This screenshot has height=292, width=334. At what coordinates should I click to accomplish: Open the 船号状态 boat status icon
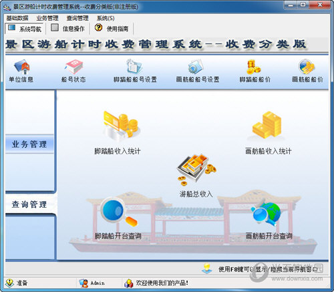[x=73, y=66]
